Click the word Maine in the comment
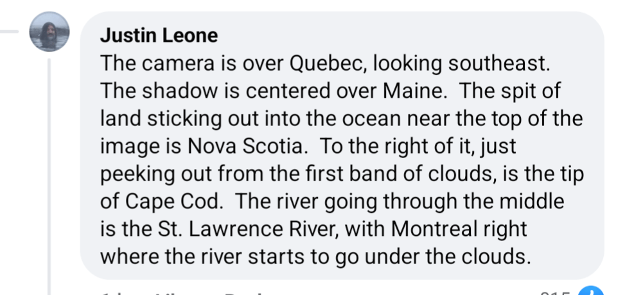Screen dimensions: 625x295 pyautogui.click(x=415, y=91)
